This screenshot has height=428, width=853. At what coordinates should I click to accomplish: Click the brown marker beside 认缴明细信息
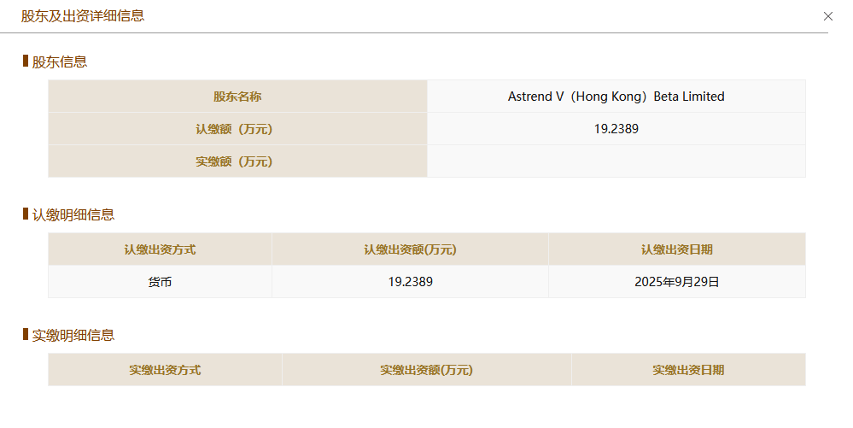[26, 214]
